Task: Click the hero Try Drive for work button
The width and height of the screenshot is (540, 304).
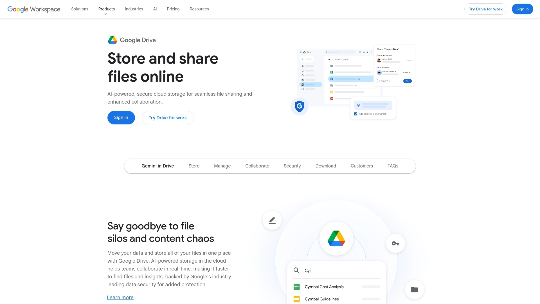Action: (x=168, y=118)
